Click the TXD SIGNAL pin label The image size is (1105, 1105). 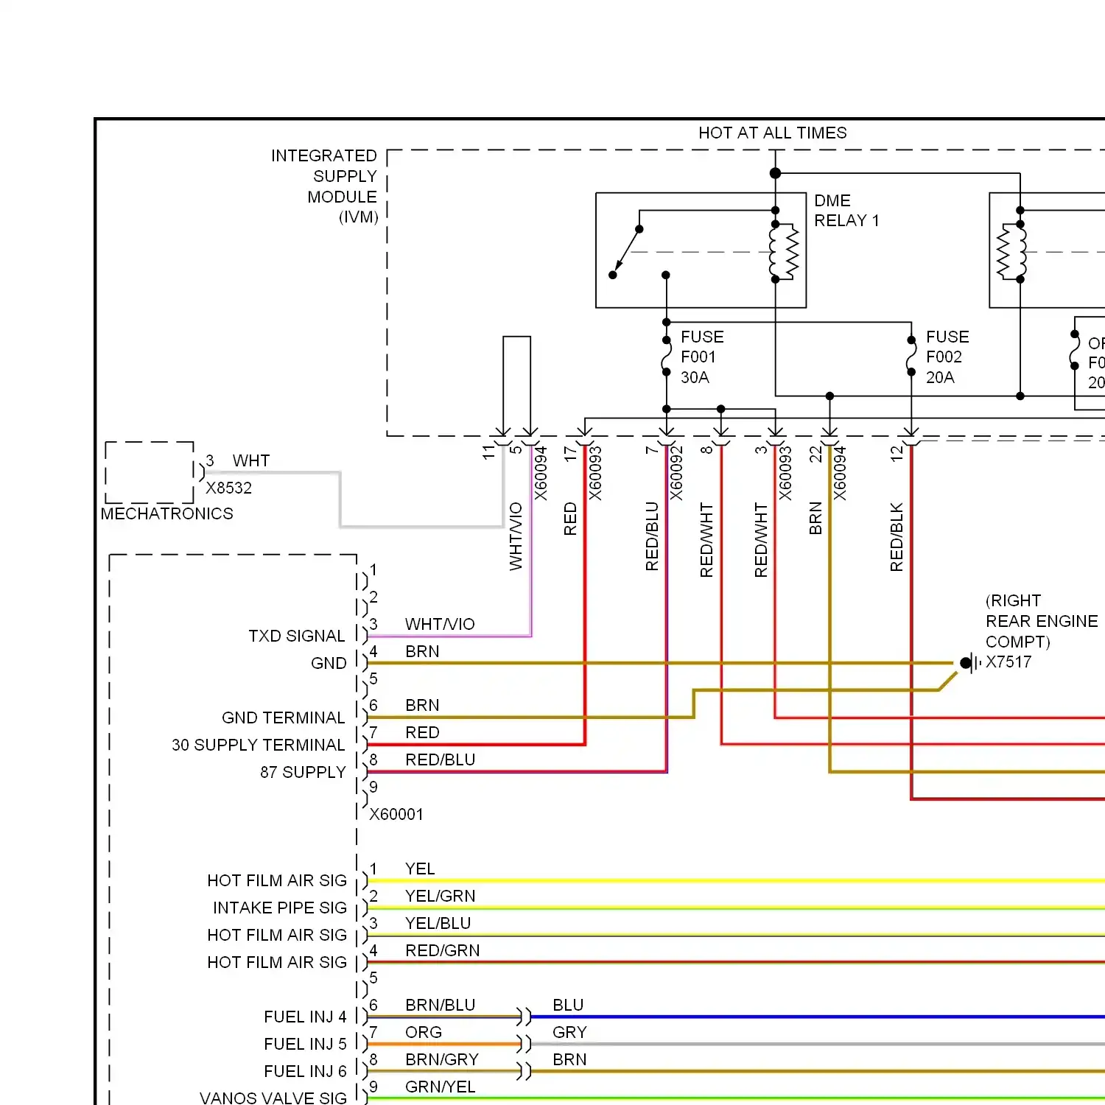coord(297,636)
